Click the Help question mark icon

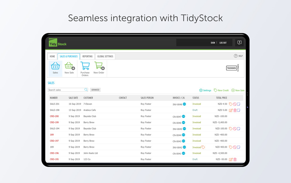pos(236,56)
